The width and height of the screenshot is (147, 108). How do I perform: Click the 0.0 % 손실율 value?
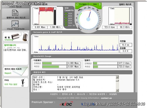(x=126, y=51)
